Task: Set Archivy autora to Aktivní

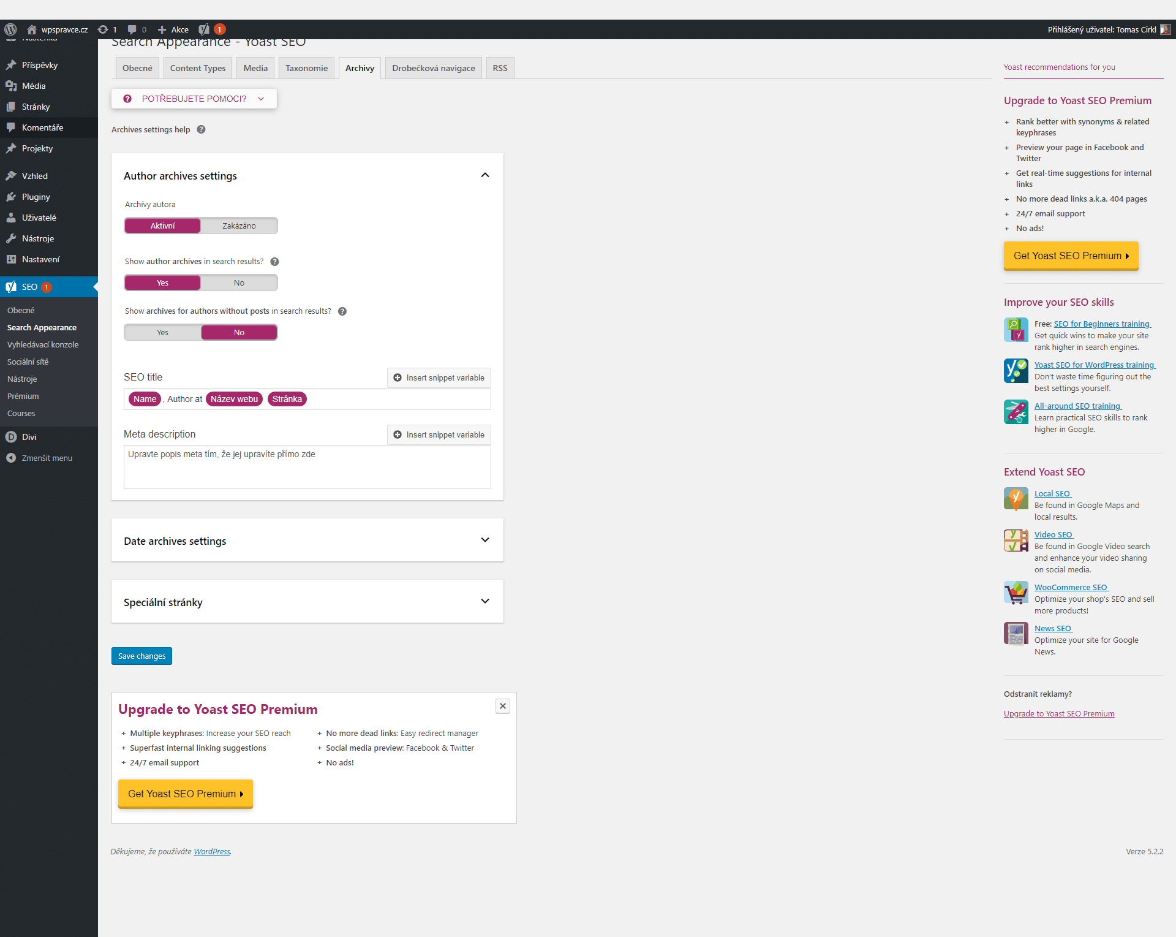Action: coord(162,226)
